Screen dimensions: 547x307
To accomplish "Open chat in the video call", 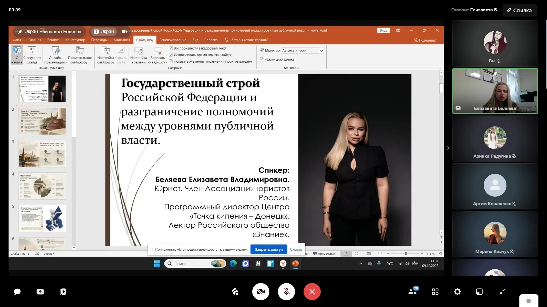I will [x=17, y=292].
